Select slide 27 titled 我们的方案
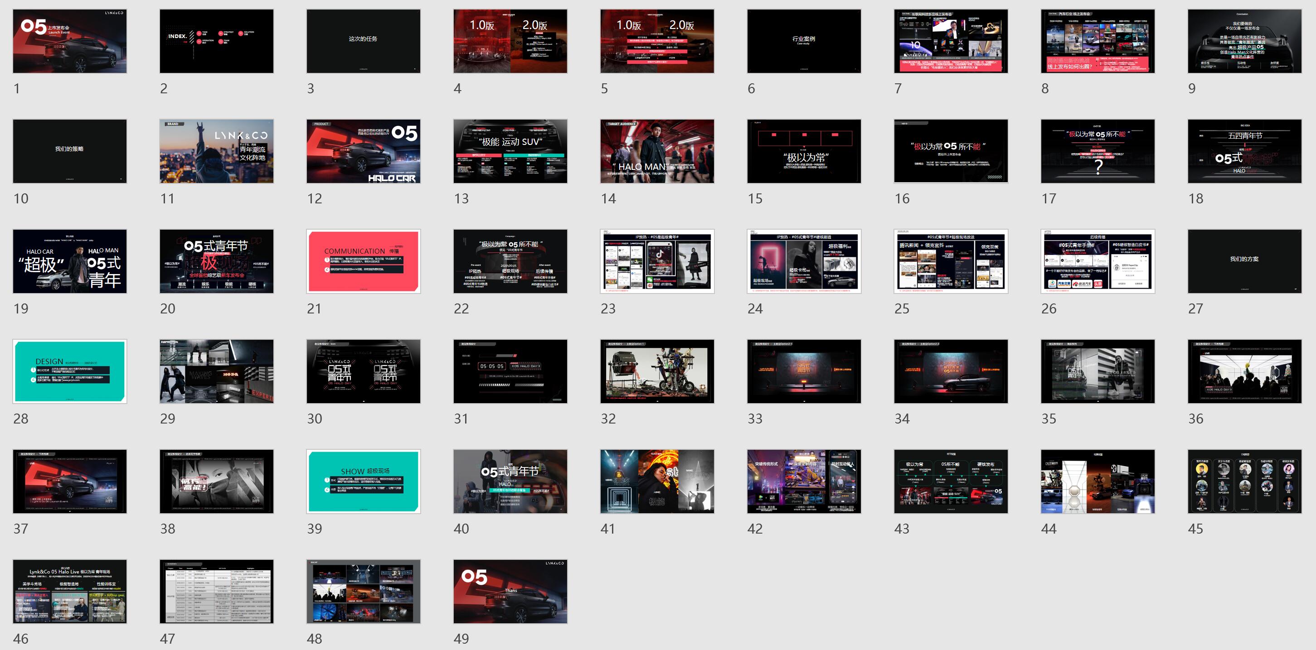The width and height of the screenshot is (1316, 650). [x=1244, y=261]
